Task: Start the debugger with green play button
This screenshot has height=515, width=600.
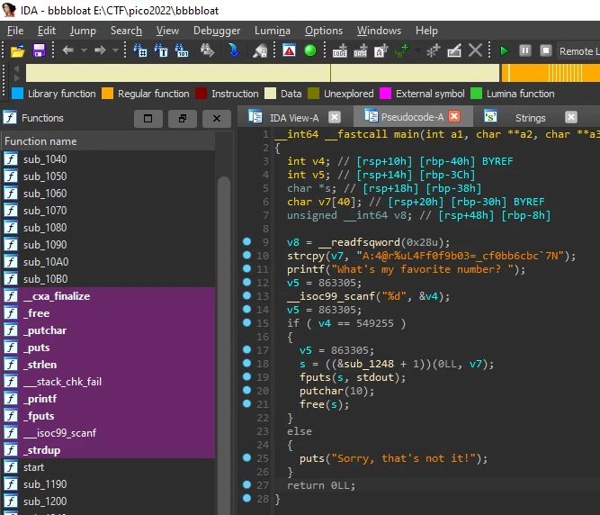Action: [505, 50]
